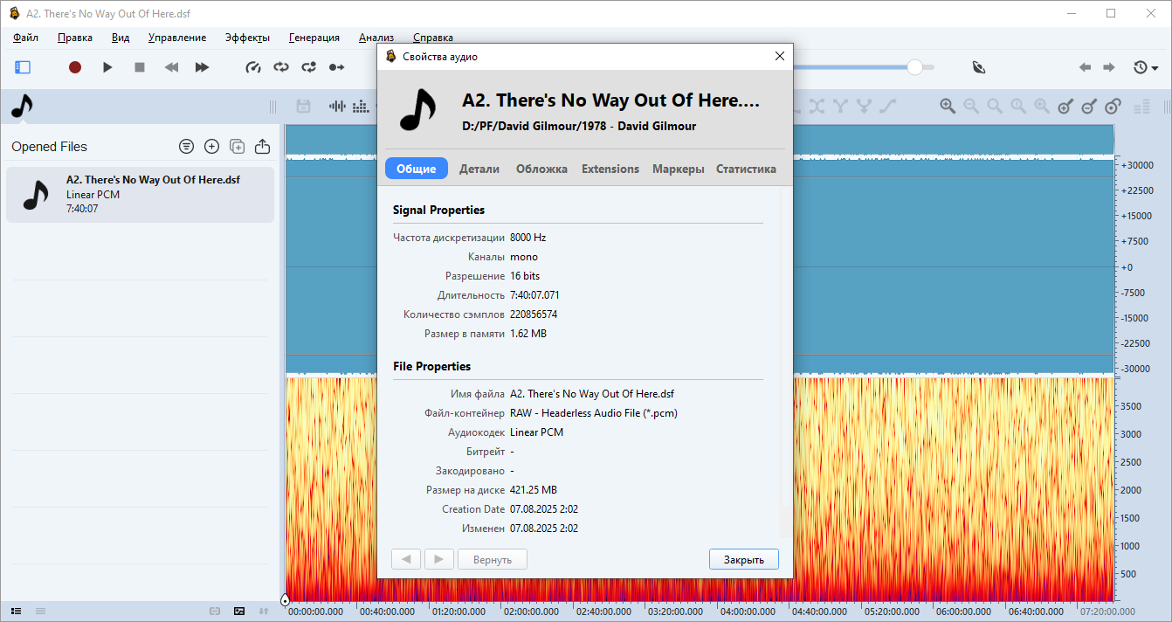
Task: Start recording with the red Record button
Action: [x=75, y=67]
